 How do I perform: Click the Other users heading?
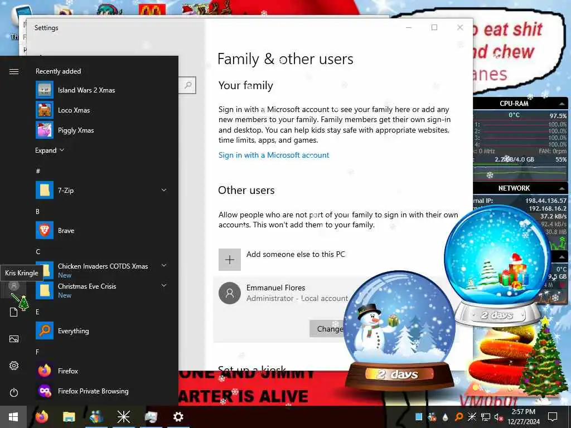[246, 190]
